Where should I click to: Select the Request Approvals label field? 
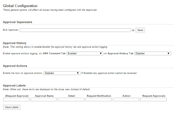(x=153, y=100)
